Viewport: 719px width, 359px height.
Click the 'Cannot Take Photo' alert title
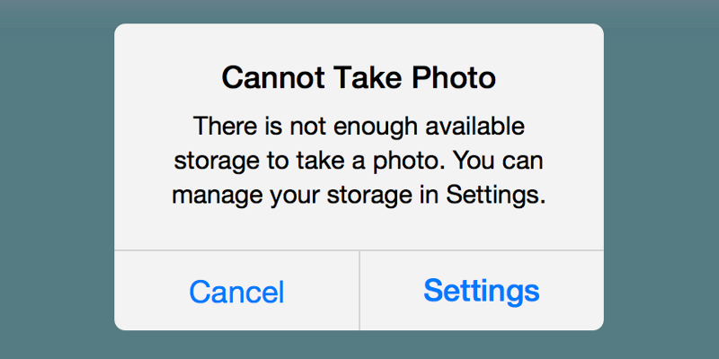359,78
